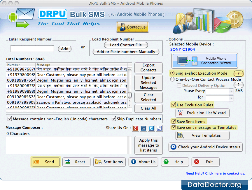Click Add or Paste numbers Manually

point(126,52)
